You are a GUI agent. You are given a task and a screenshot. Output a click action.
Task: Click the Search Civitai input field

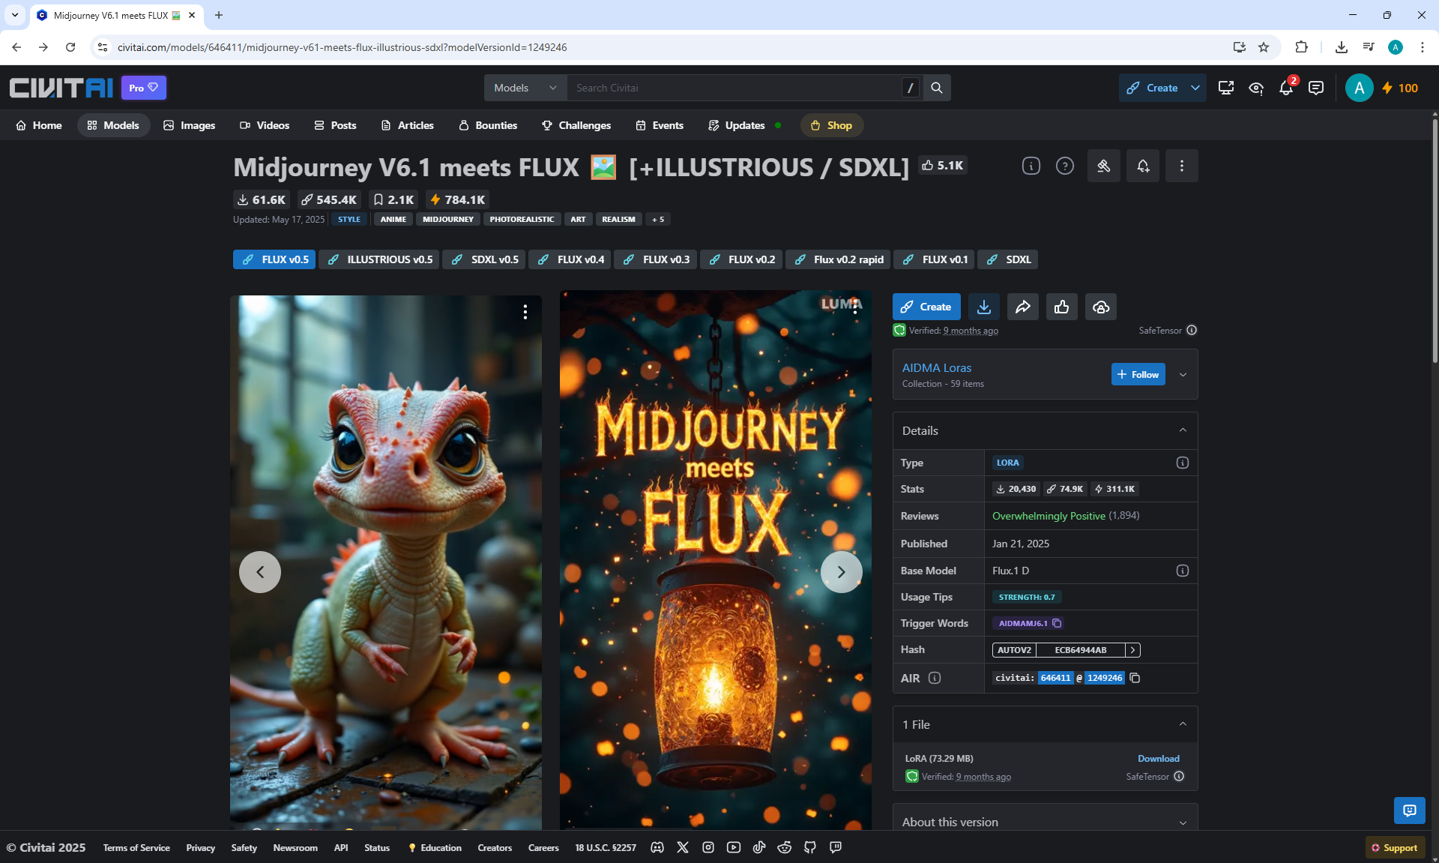click(x=734, y=88)
